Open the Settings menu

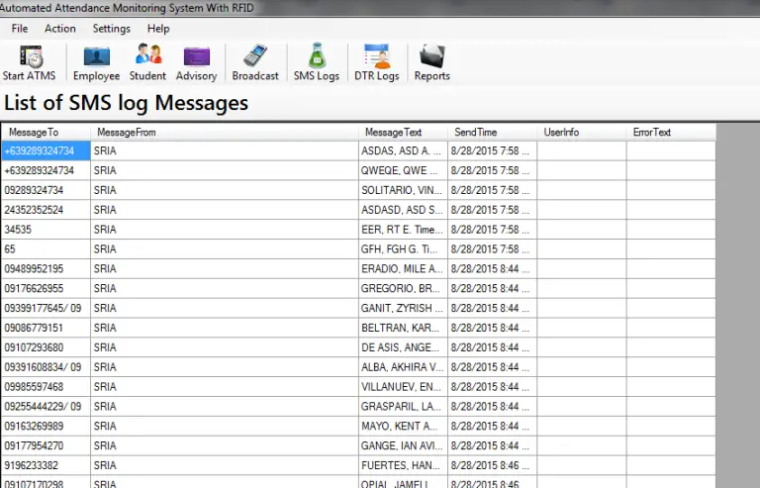[112, 29]
